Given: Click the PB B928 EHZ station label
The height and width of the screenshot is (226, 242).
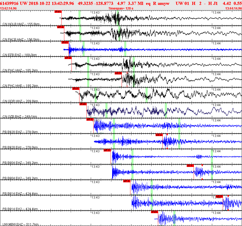Looking at the screenshot, I should pyautogui.click(x=20, y=132).
